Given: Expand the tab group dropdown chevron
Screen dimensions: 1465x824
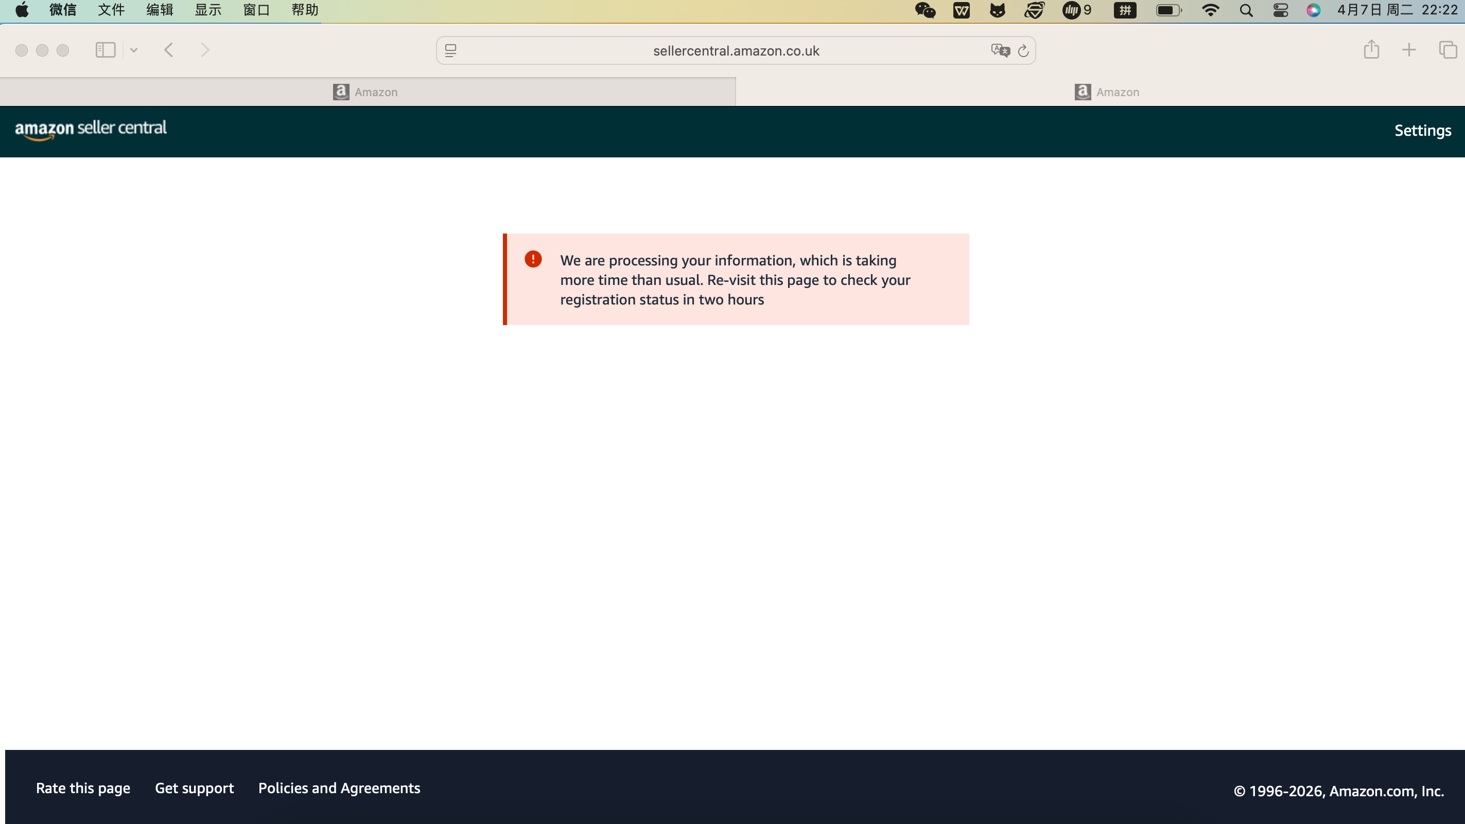Looking at the screenshot, I should [x=134, y=50].
